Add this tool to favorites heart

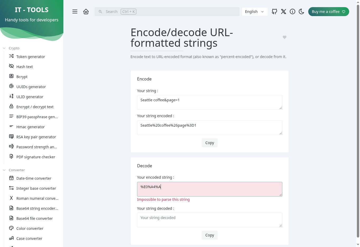pyautogui.click(x=284, y=37)
